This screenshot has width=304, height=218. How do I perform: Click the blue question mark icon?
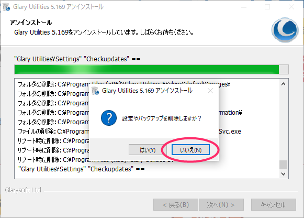pyautogui.click(x=109, y=118)
